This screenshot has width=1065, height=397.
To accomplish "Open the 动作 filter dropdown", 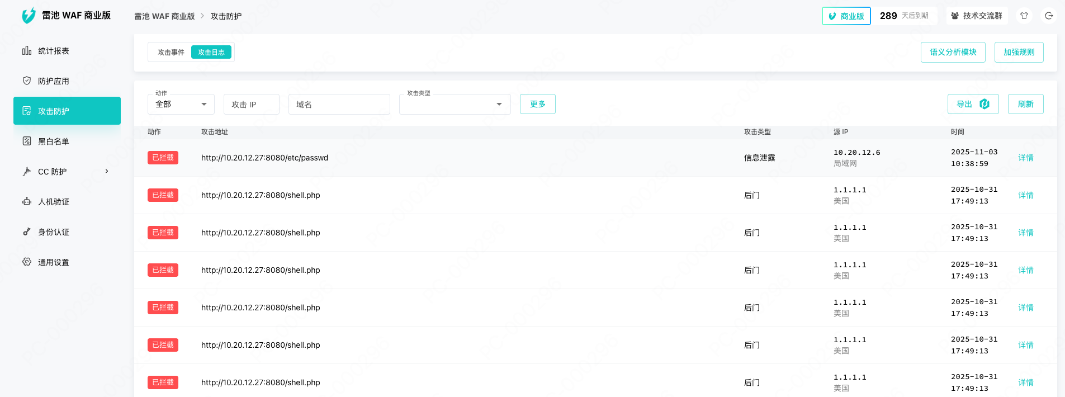I will tap(181, 105).
